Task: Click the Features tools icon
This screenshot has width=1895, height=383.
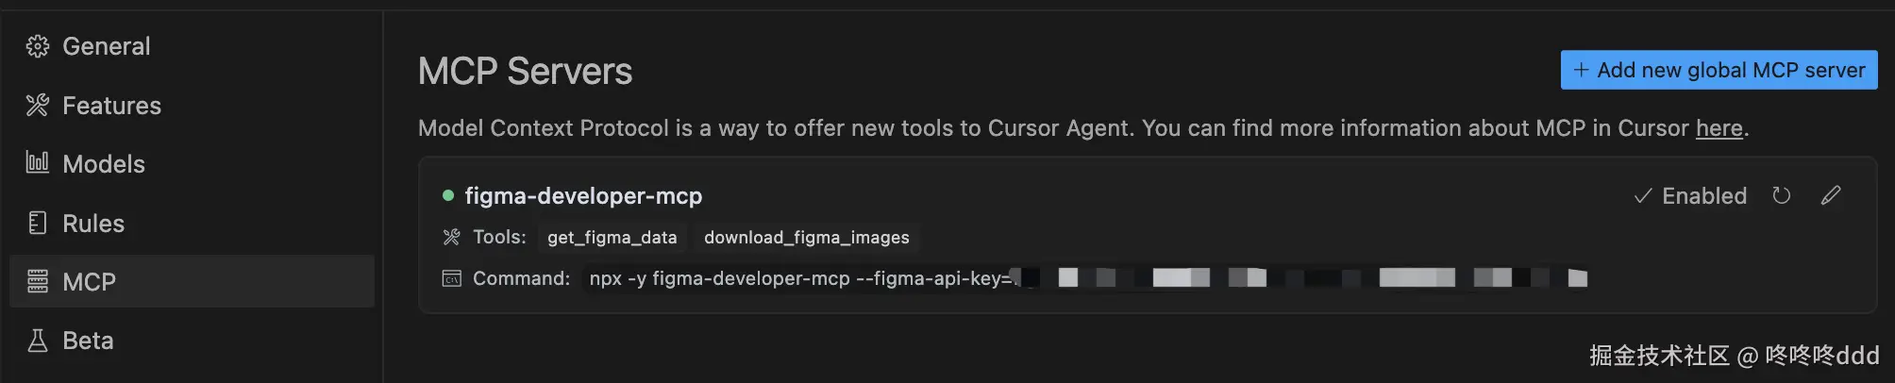Action: (x=38, y=106)
